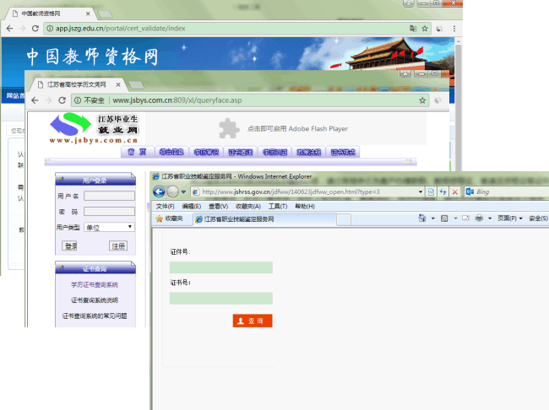
Task: Click the IE refresh icon
Action: point(443,192)
